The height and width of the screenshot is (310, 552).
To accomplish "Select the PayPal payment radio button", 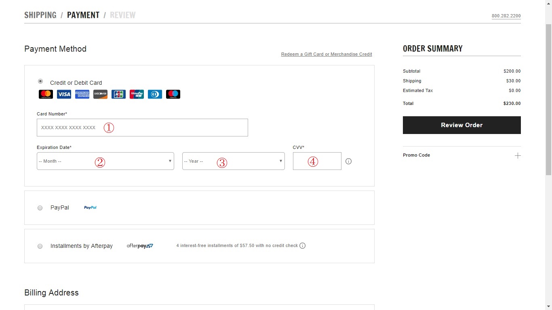I will (40, 208).
